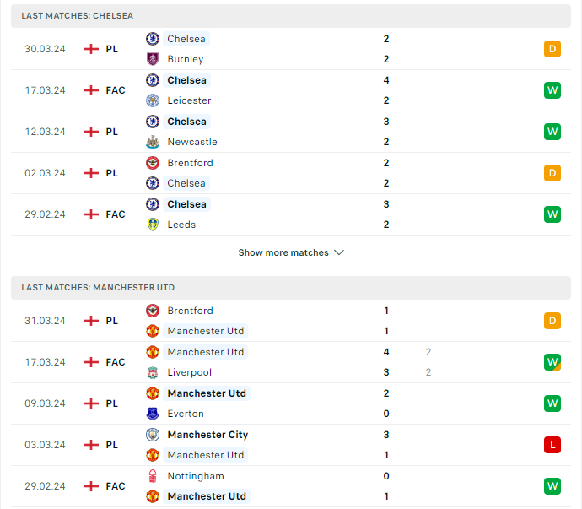Click the red L badge for Manchester City match
The height and width of the screenshot is (509, 582).
pos(552,445)
